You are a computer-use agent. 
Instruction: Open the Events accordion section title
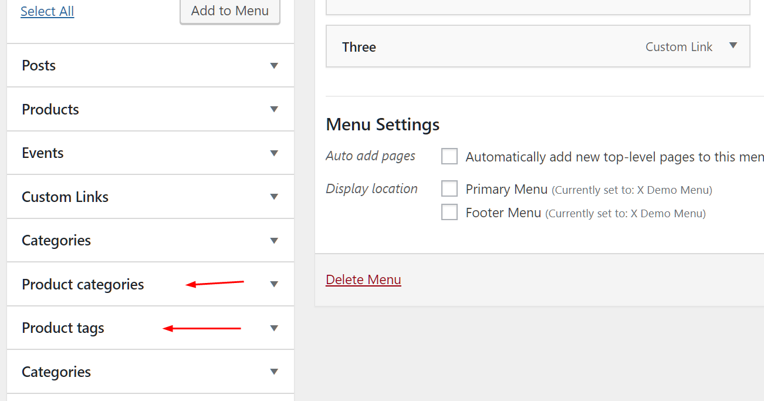(x=43, y=153)
